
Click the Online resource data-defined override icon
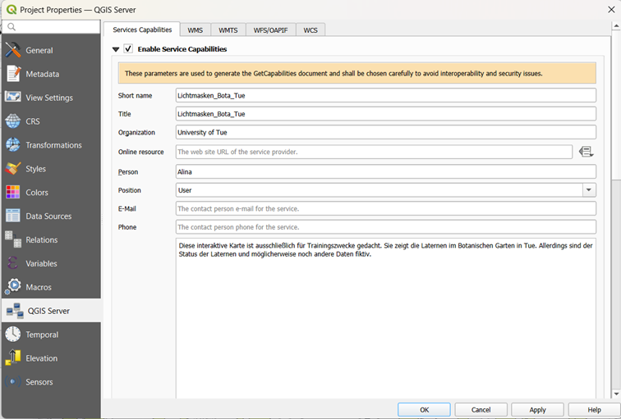pyautogui.click(x=586, y=152)
